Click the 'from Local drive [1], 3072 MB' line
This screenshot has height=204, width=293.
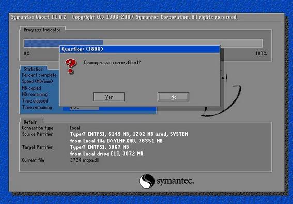pos(106,154)
